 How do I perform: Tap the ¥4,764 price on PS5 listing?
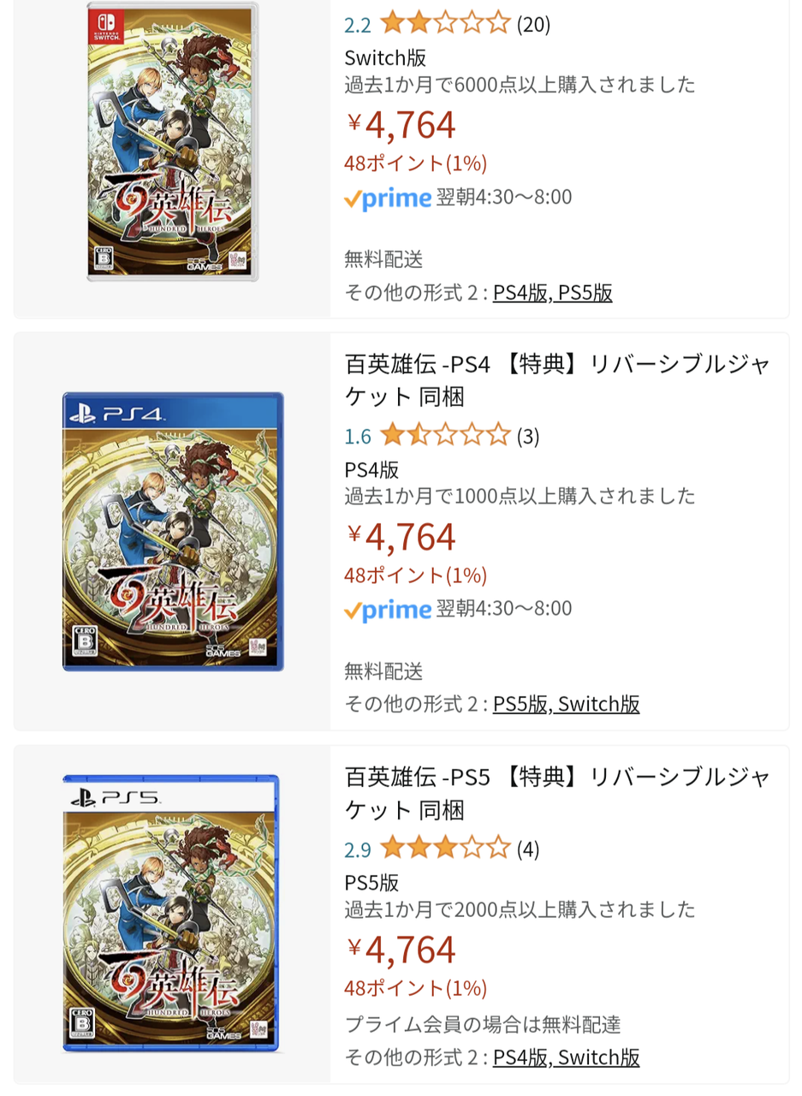(401, 949)
